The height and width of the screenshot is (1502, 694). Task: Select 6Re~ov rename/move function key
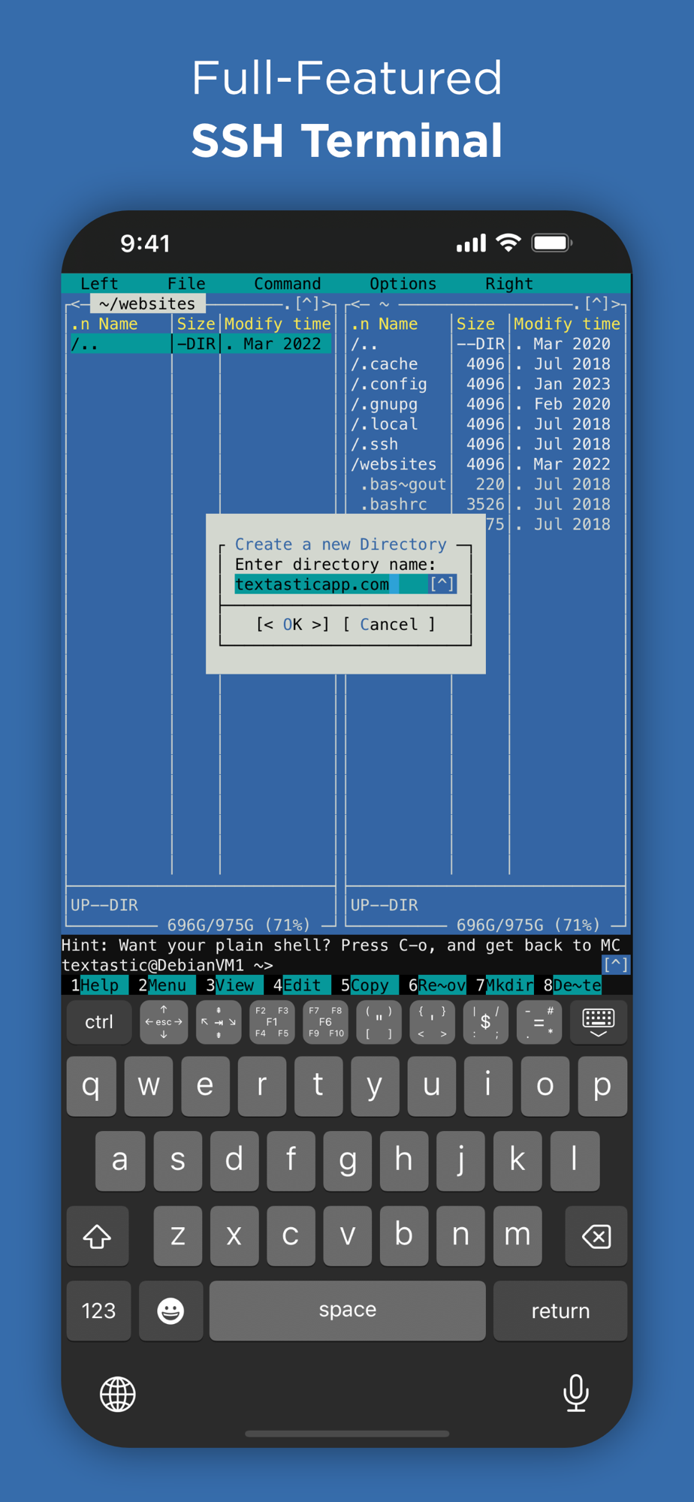[437, 985]
